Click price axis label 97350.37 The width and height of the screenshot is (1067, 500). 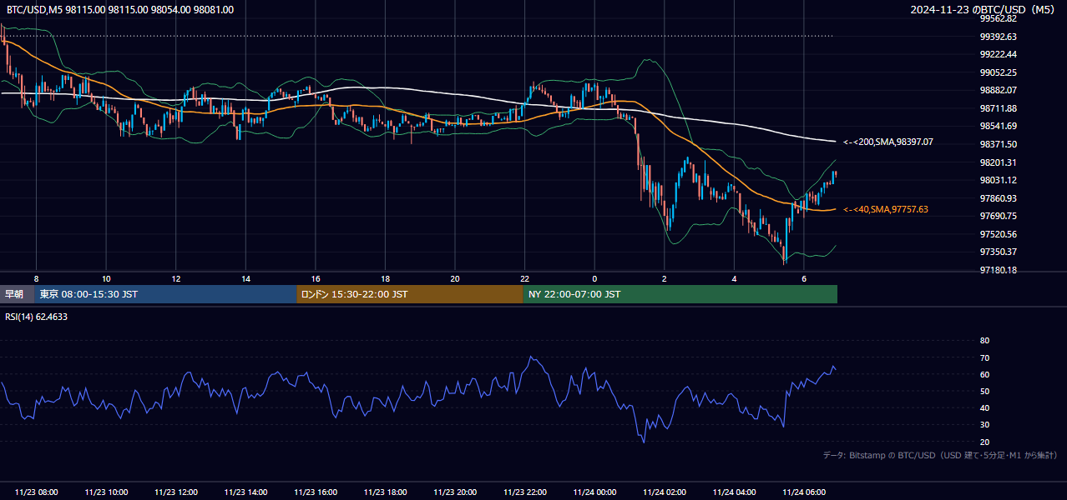pos(999,252)
